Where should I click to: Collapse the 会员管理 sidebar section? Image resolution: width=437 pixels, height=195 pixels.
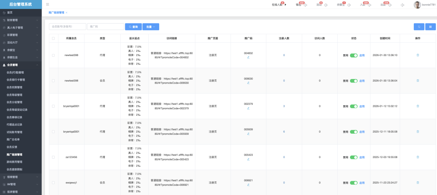coord(21,65)
